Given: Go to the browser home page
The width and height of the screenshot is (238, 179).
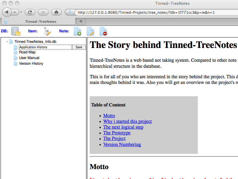Looking at the screenshot, I should [56, 12].
